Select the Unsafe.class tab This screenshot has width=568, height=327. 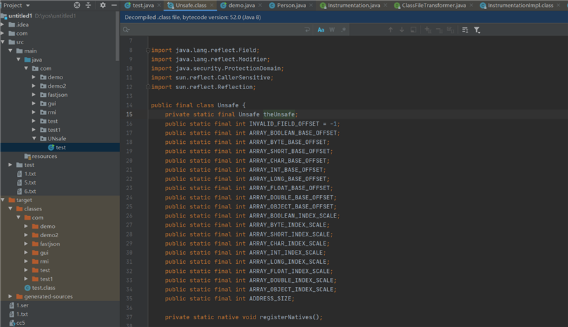[191, 5]
